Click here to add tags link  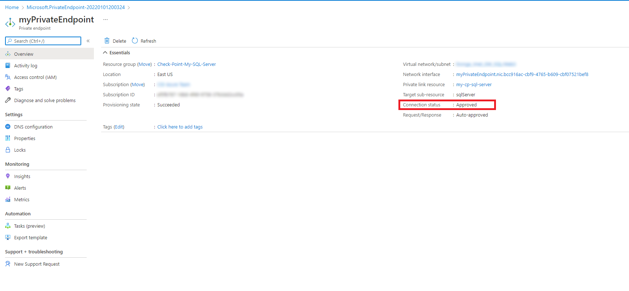(180, 127)
